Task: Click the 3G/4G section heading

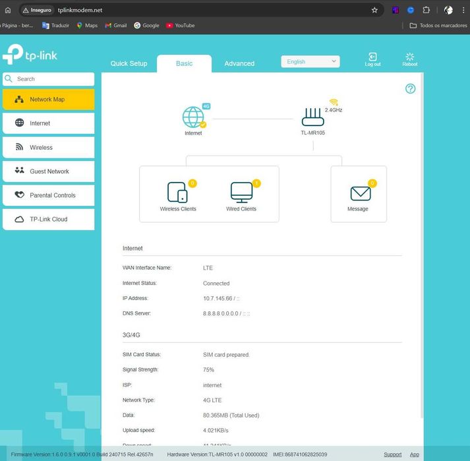Action: (x=131, y=335)
